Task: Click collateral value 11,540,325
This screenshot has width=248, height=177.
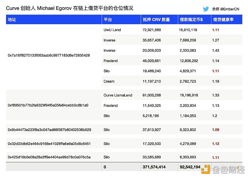Action: pyautogui.click(x=152, y=106)
